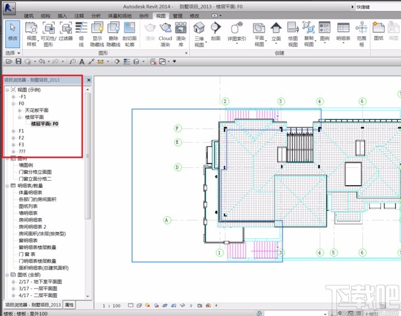
Task: Open 体量明细表 schedule
Action: coord(30,192)
